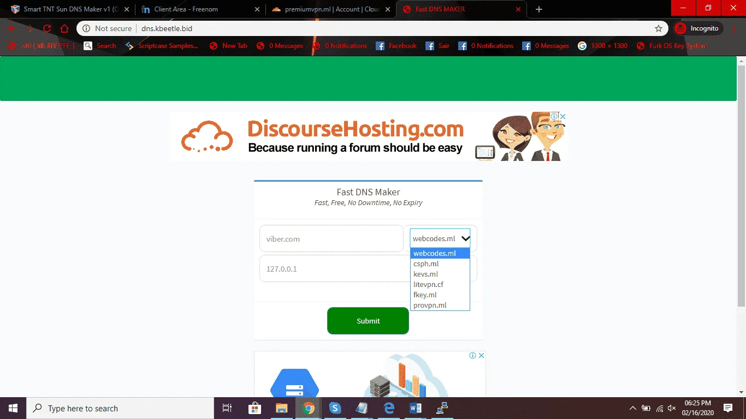Click the viber.com hostname input field
This screenshot has width=746, height=419.
[x=331, y=238]
